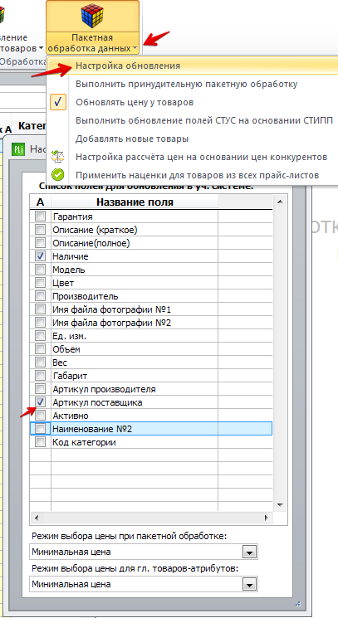The height and width of the screenshot is (618, 338).
Task: Enable the Код категории checkbox
Action: pyautogui.click(x=40, y=443)
